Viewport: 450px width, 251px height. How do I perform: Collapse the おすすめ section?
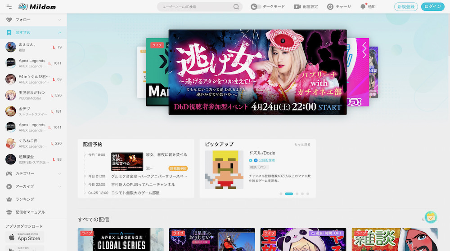[x=60, y=33]
